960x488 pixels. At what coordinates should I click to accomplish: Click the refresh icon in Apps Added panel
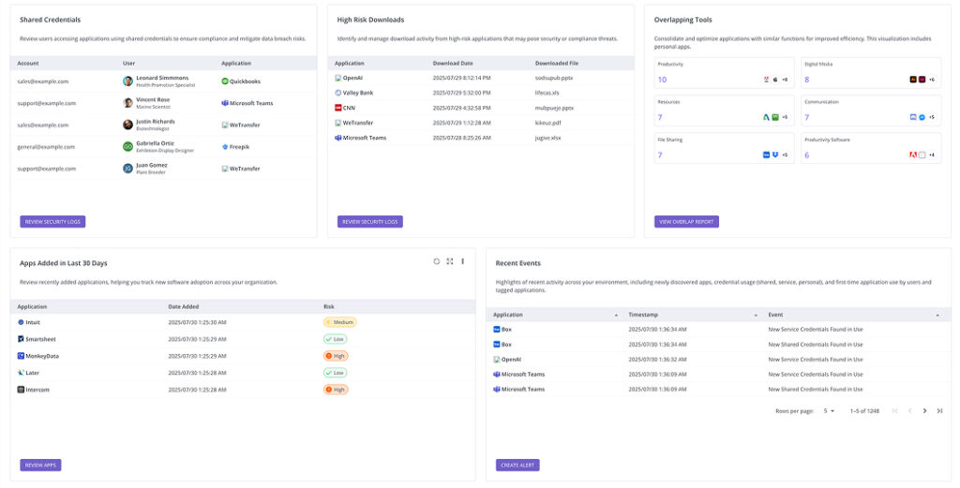[437, 261]
